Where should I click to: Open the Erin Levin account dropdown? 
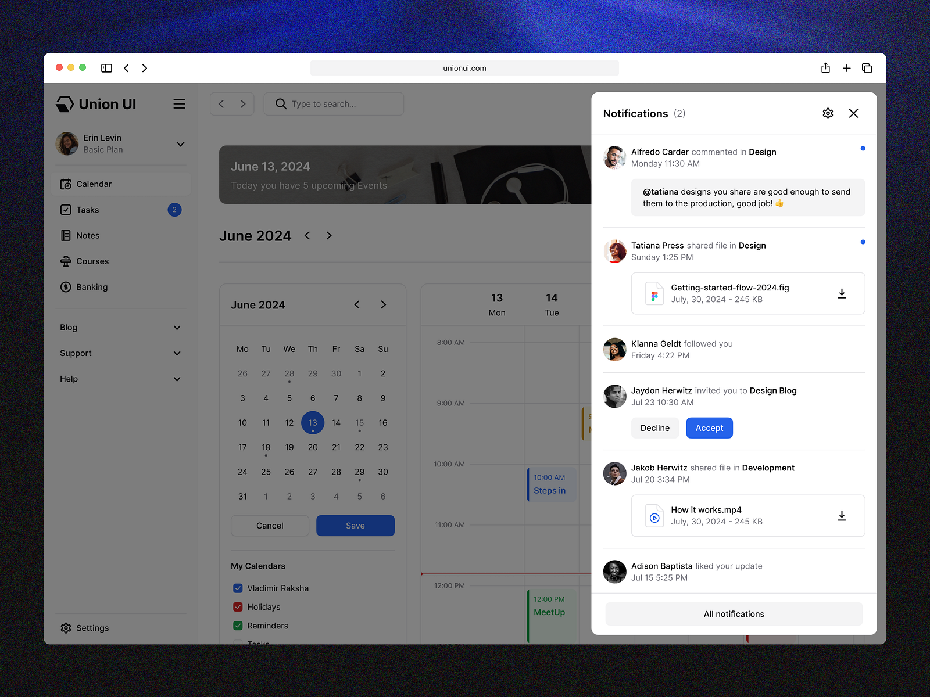[180, 143]
